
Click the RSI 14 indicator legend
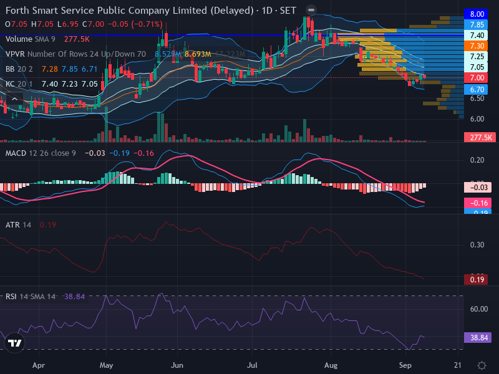point(31,297)
